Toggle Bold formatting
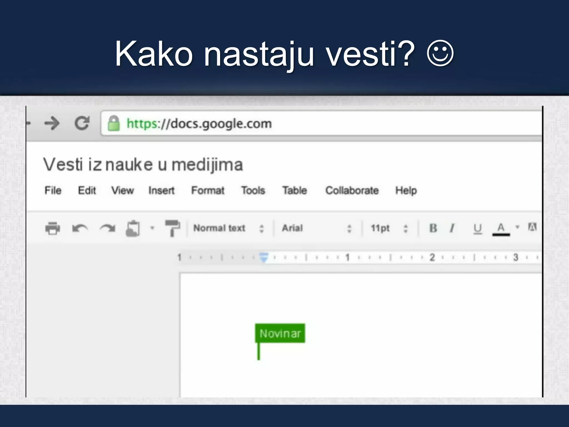 pos(433,228)
